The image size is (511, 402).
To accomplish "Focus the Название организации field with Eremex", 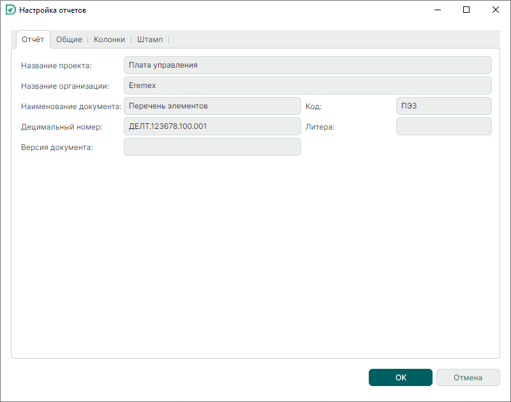I will click(x=307, y=86).
